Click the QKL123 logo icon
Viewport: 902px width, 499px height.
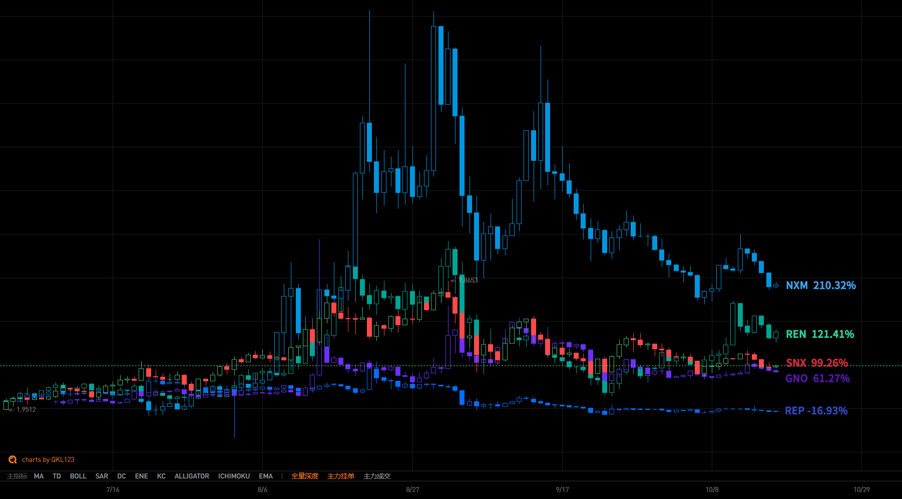coord(13,459)
